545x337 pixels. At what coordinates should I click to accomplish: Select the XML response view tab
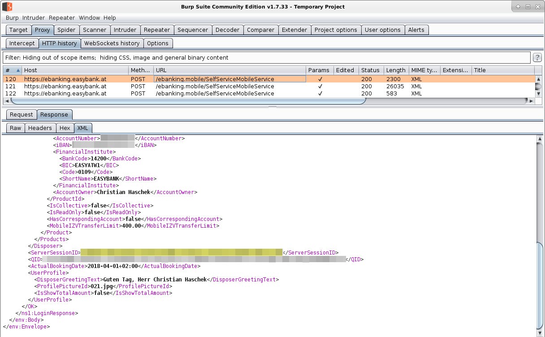pos(83,128)
